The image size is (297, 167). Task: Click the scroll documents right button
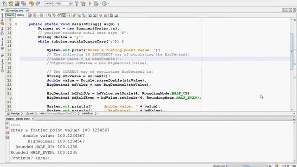(x=286, y=10)
